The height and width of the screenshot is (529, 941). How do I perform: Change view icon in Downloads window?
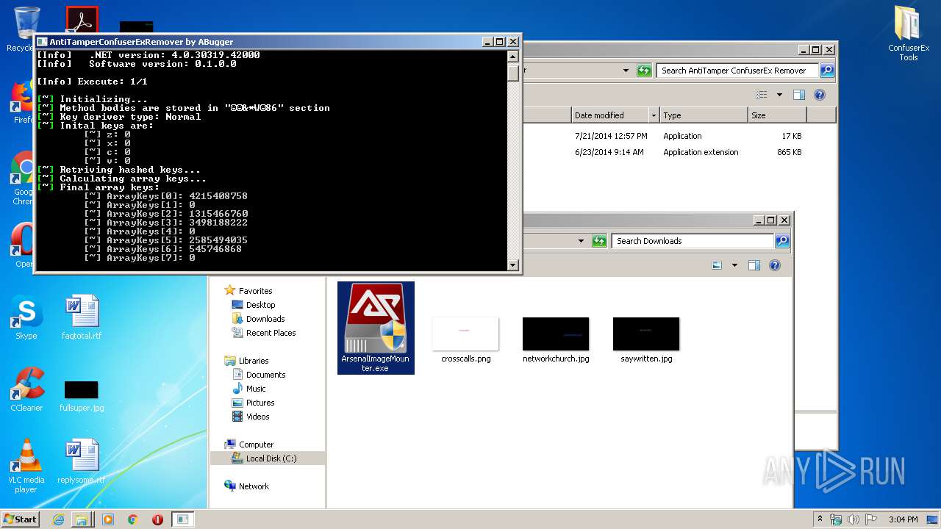tap(717, 265)
